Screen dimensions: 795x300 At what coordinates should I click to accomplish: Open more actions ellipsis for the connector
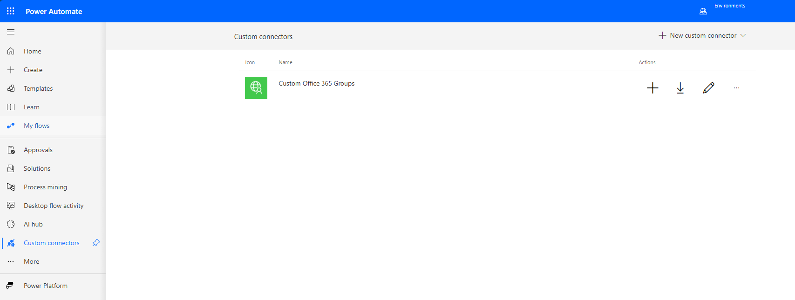point(736,88)
